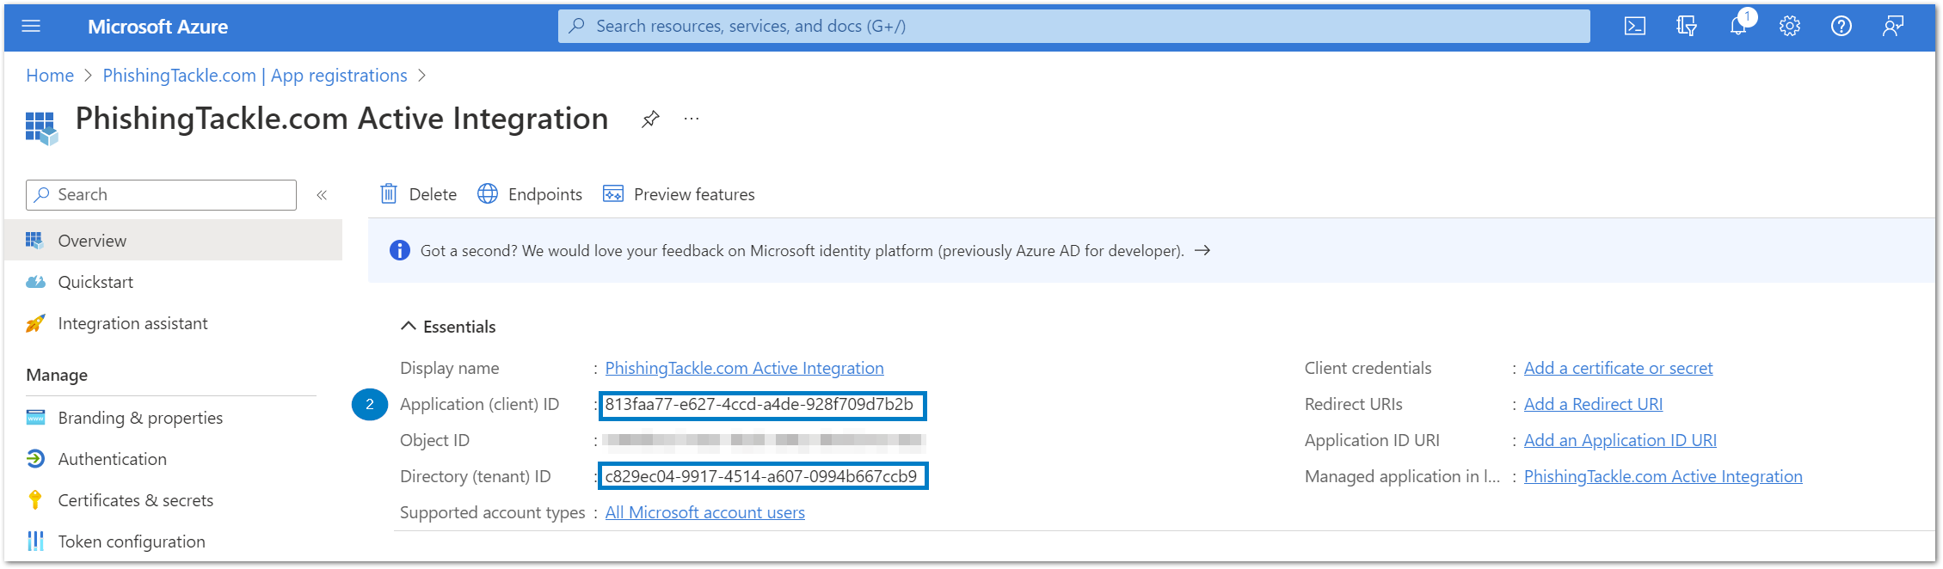Open the Feedback person icon
The image size is (1943, 569).
click(x=1893, y=27)
